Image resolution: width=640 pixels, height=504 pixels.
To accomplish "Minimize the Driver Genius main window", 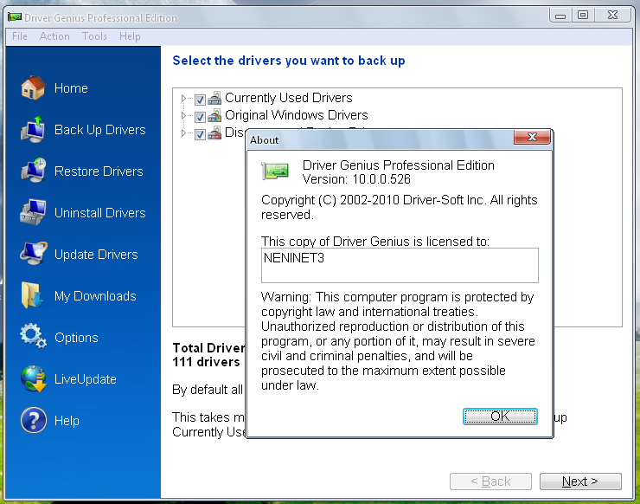I will pyautogui.click(x=560, y=15).
